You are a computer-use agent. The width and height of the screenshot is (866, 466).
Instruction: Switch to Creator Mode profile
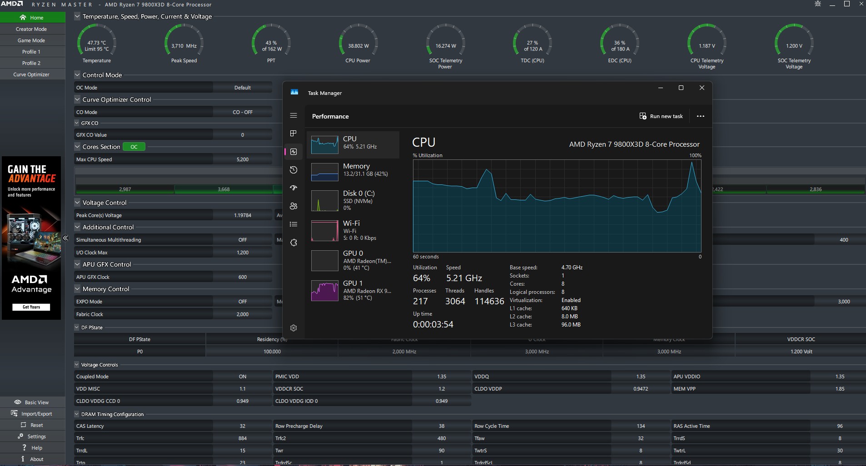(x=33, y=29)
